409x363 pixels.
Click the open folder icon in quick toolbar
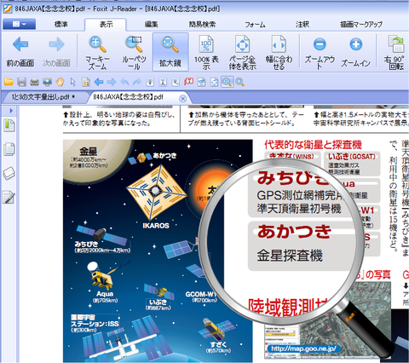[9, 82]
